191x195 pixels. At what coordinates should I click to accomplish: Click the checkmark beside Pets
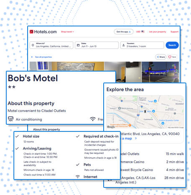78,164
